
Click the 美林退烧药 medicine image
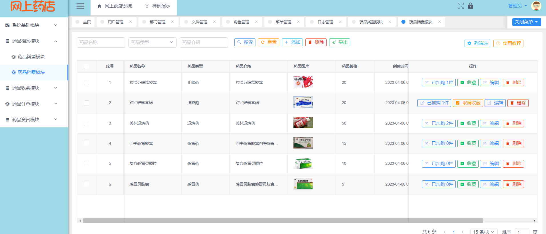pyautogui.click(x=303, y=123)
